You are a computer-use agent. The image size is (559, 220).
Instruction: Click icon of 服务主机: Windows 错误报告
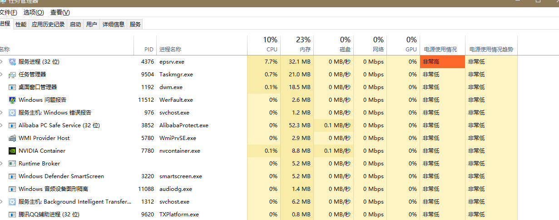pos(12,113)
